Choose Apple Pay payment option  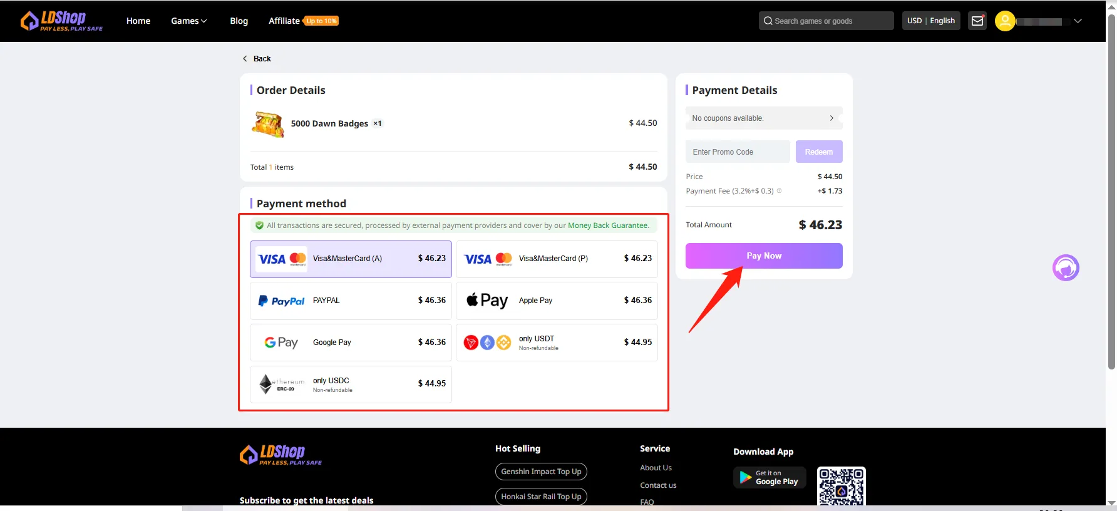[557, 301]
